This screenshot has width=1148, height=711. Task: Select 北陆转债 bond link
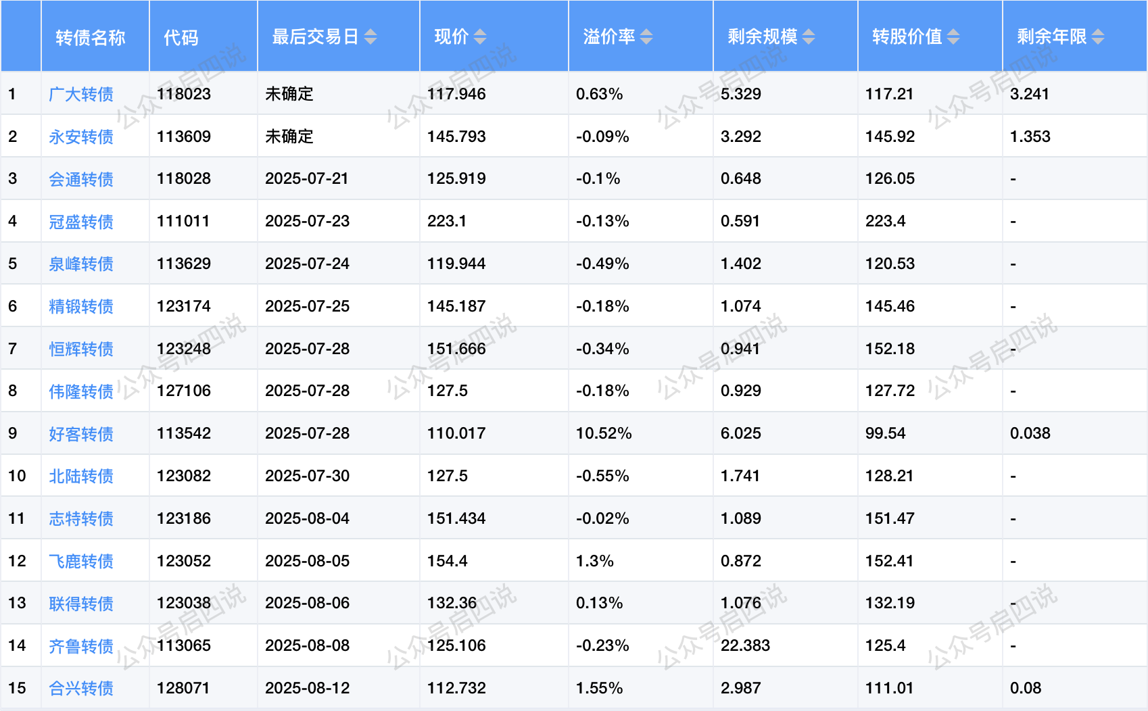click(81, 476)
